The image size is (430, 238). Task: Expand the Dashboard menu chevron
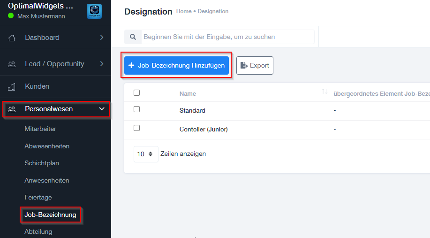pos(101,38)
